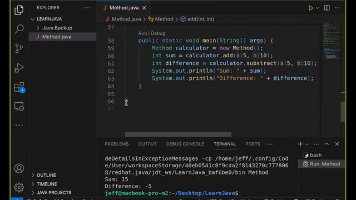Click the editor vertical scrollbar thumb
The height and width of the screenshot is (200, 356).
point(343,112)
